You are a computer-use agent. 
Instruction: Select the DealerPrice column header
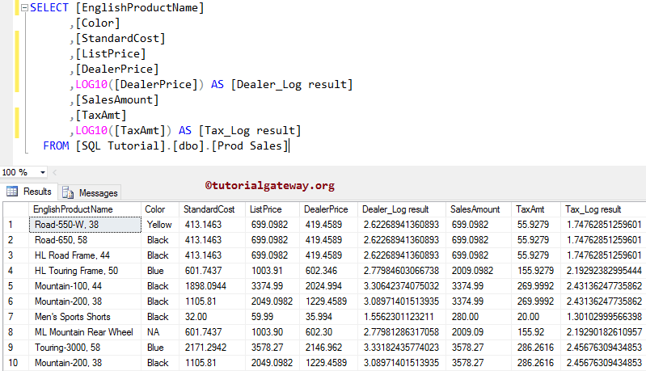329,209
